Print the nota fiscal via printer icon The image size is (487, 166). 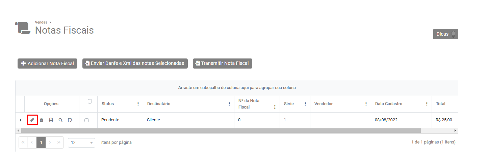[x=51, y=120]
